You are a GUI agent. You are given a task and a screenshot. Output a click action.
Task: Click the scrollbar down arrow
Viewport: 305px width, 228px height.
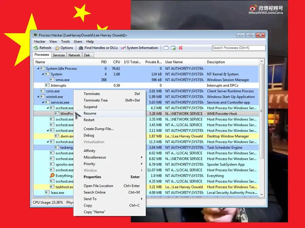coord(262,195)
